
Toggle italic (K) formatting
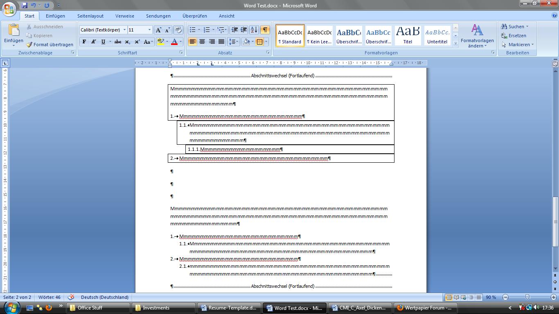pos(94,42)
